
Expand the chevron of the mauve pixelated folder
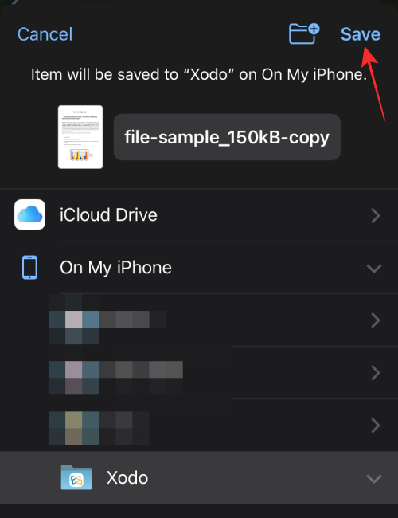pos(376,373)
